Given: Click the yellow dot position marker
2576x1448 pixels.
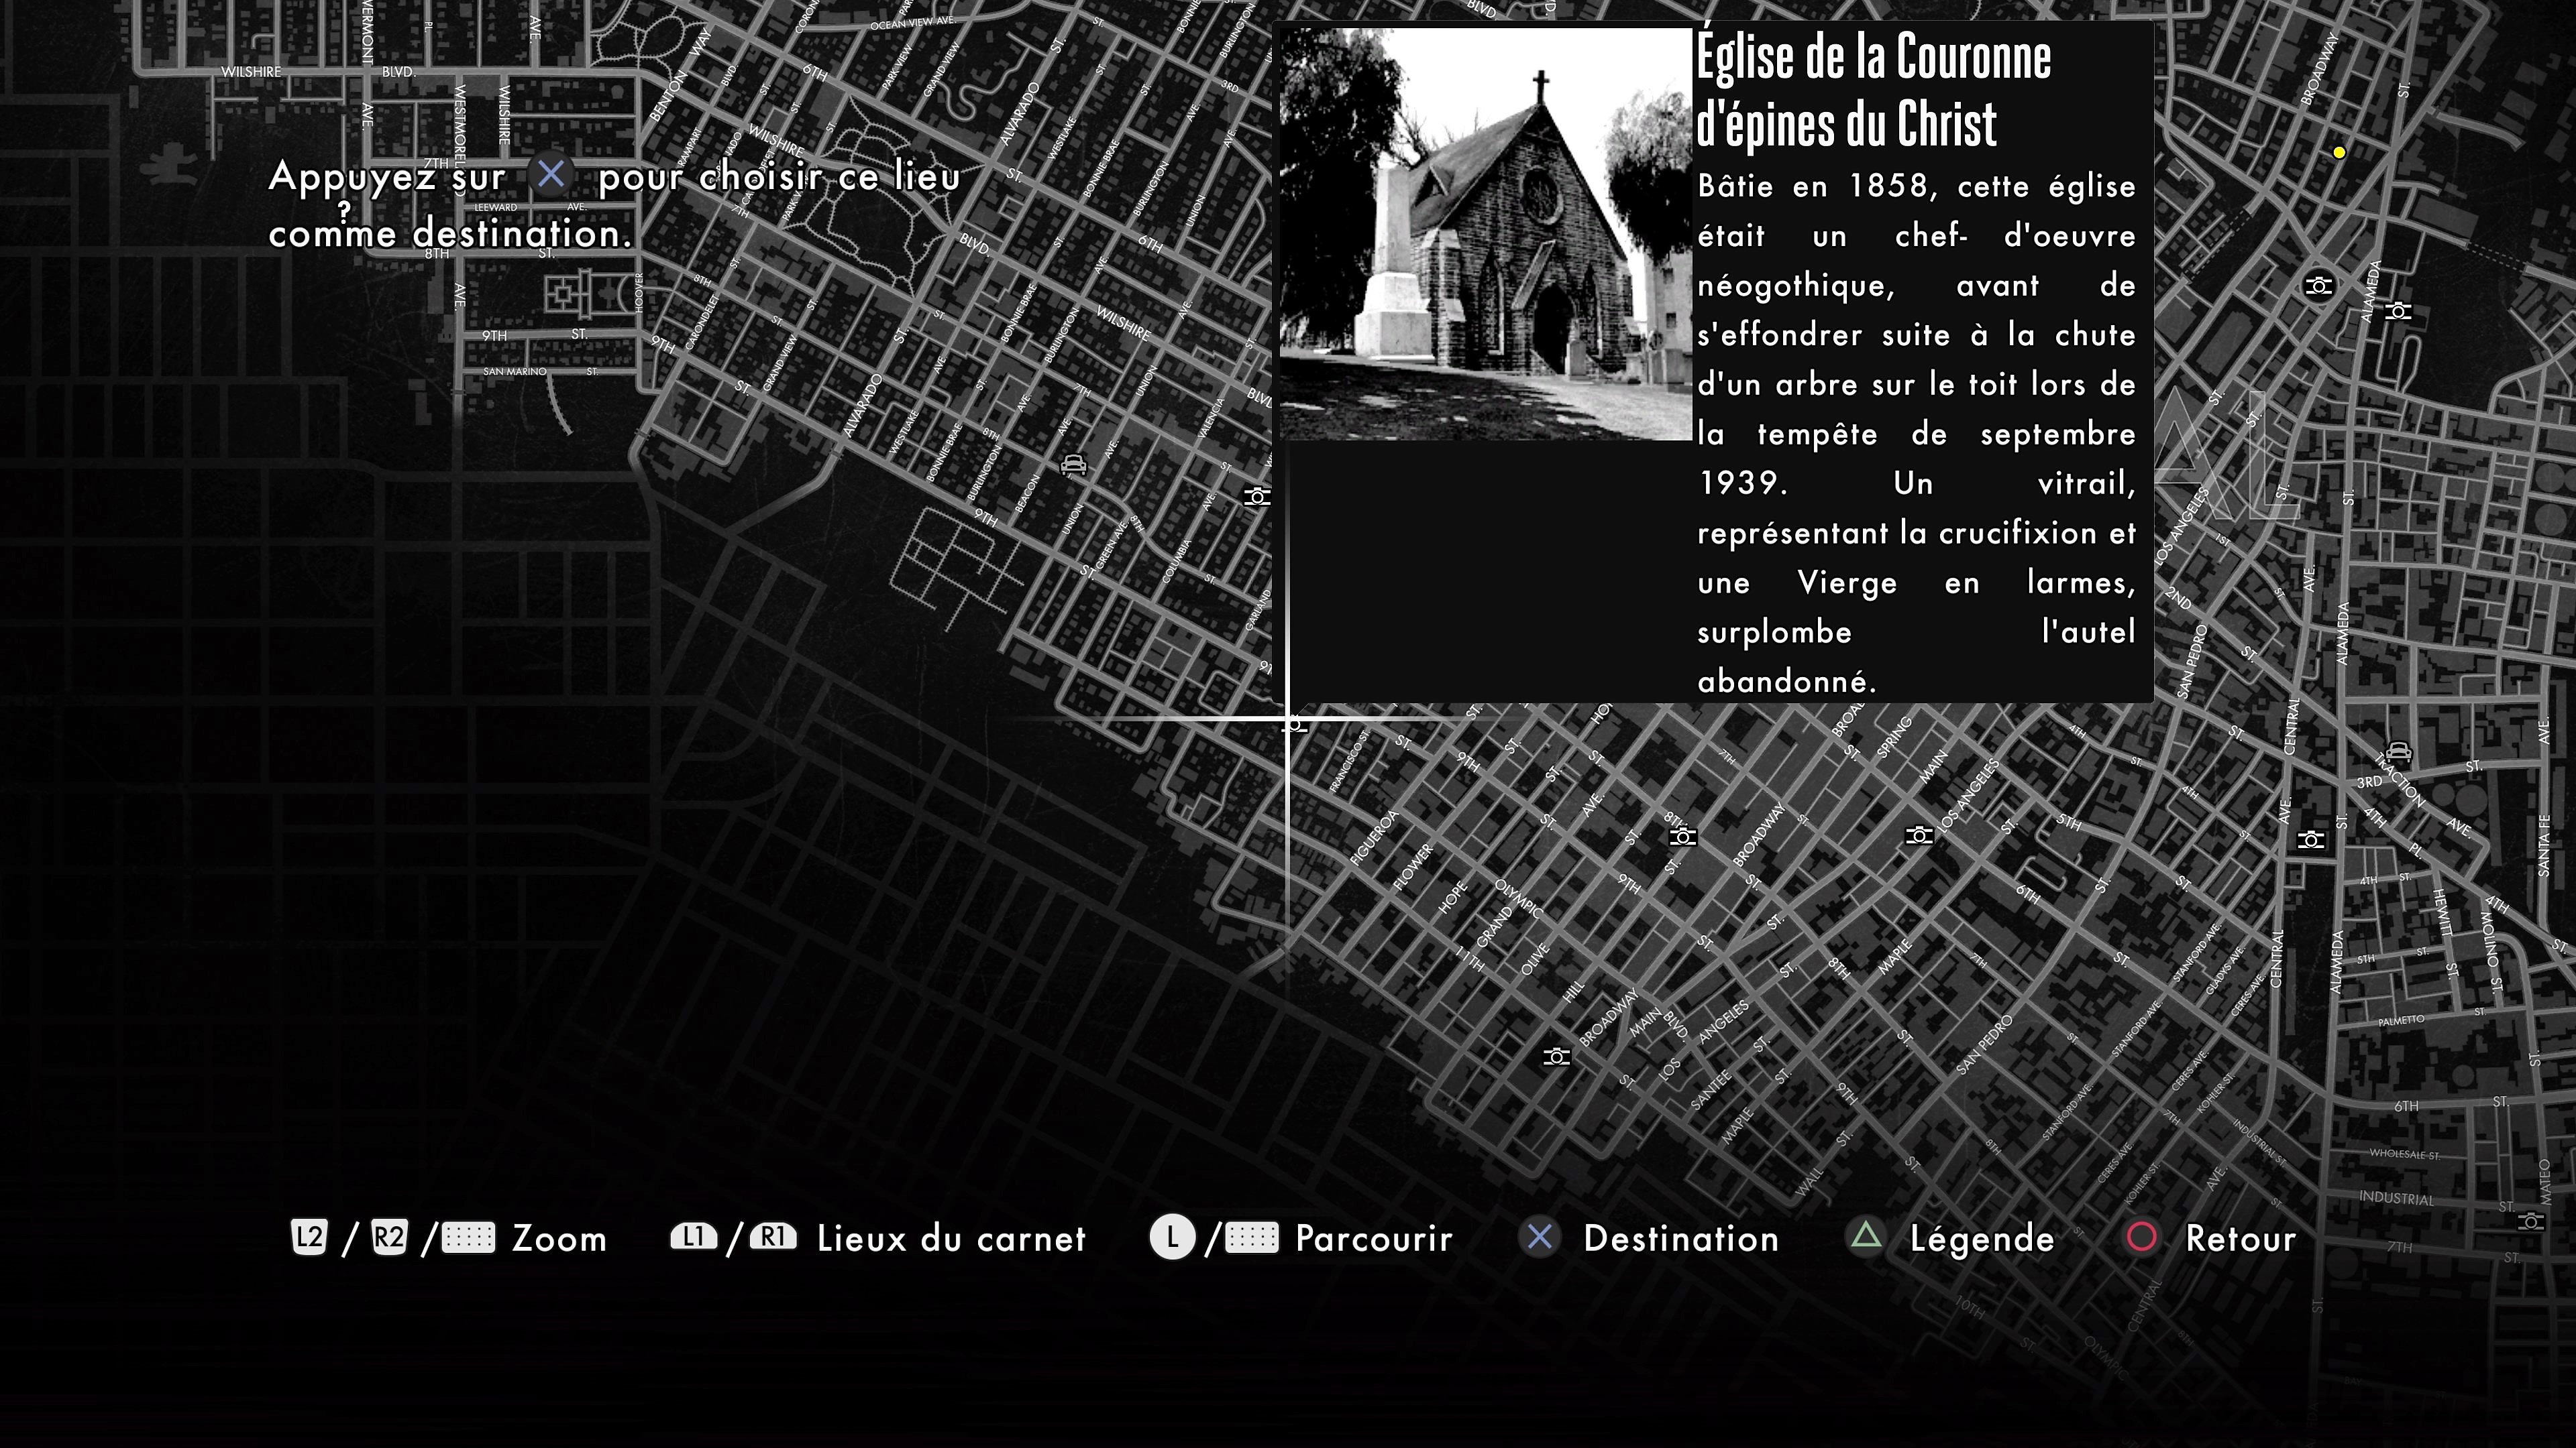Looking at the screenshot, I should (x=2339, y=153).
